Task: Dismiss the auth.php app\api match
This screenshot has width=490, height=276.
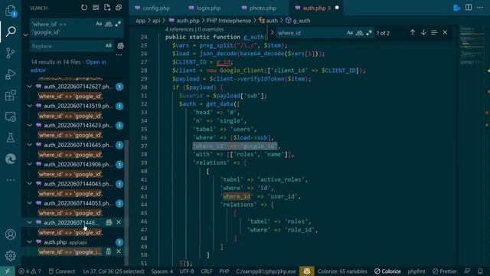Action: pos(119,251)
